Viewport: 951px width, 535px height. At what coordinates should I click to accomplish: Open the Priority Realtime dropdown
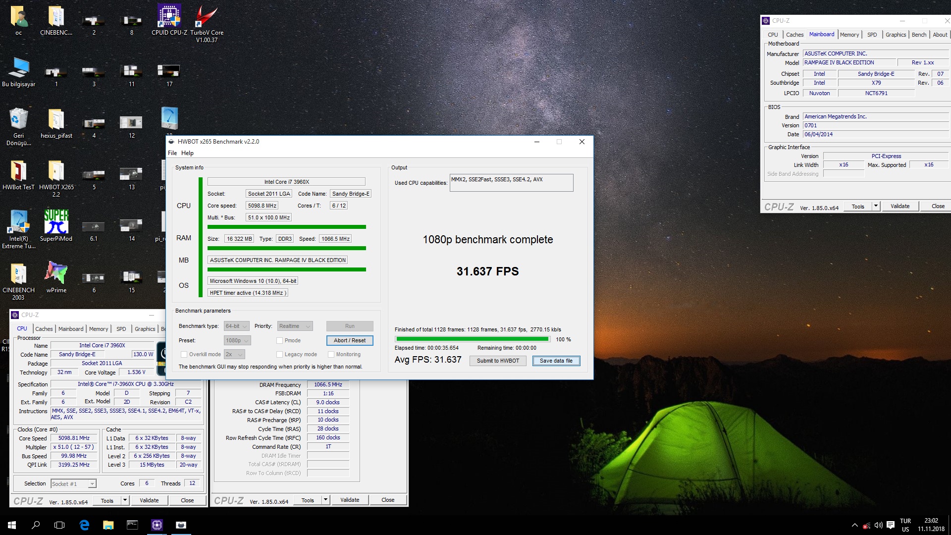tap(295, 326)
